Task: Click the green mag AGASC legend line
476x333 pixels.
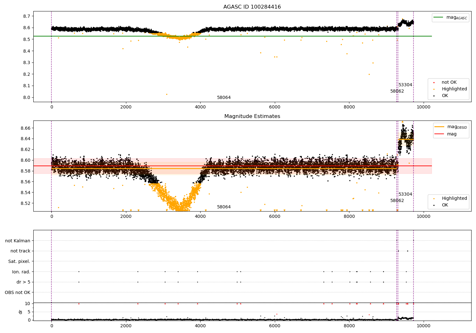Action: pos(439,17)
